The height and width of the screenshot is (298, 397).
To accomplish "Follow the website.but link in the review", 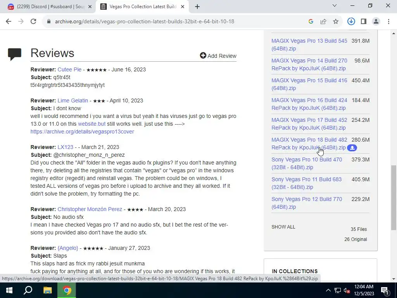I will tap(91, 124).
